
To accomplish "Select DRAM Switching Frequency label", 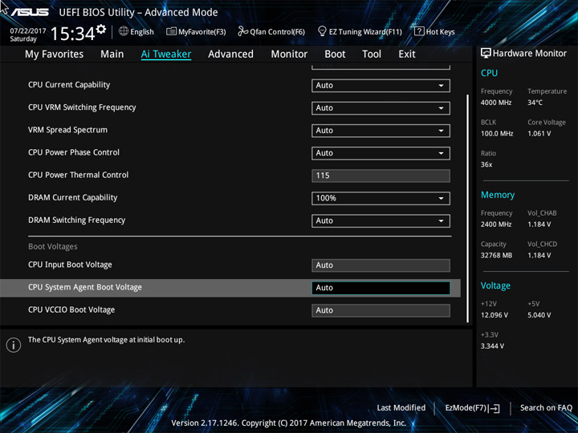I will (77, 220).
